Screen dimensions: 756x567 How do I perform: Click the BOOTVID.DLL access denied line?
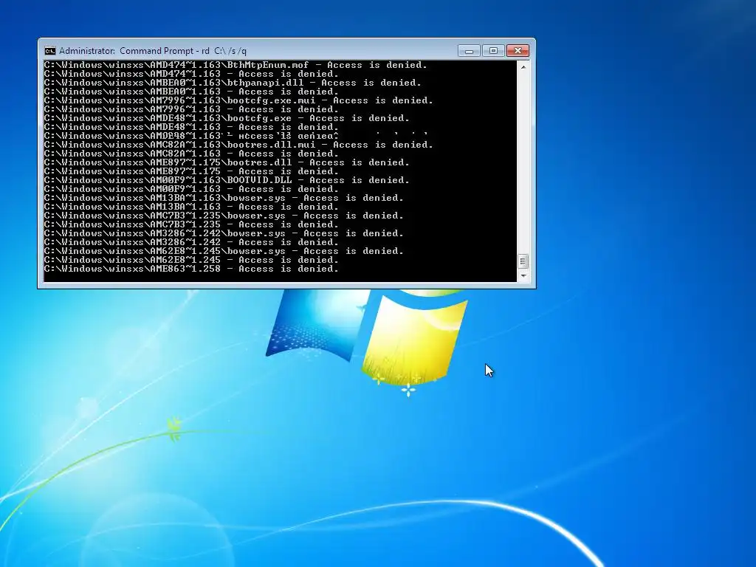pos(227,180)
